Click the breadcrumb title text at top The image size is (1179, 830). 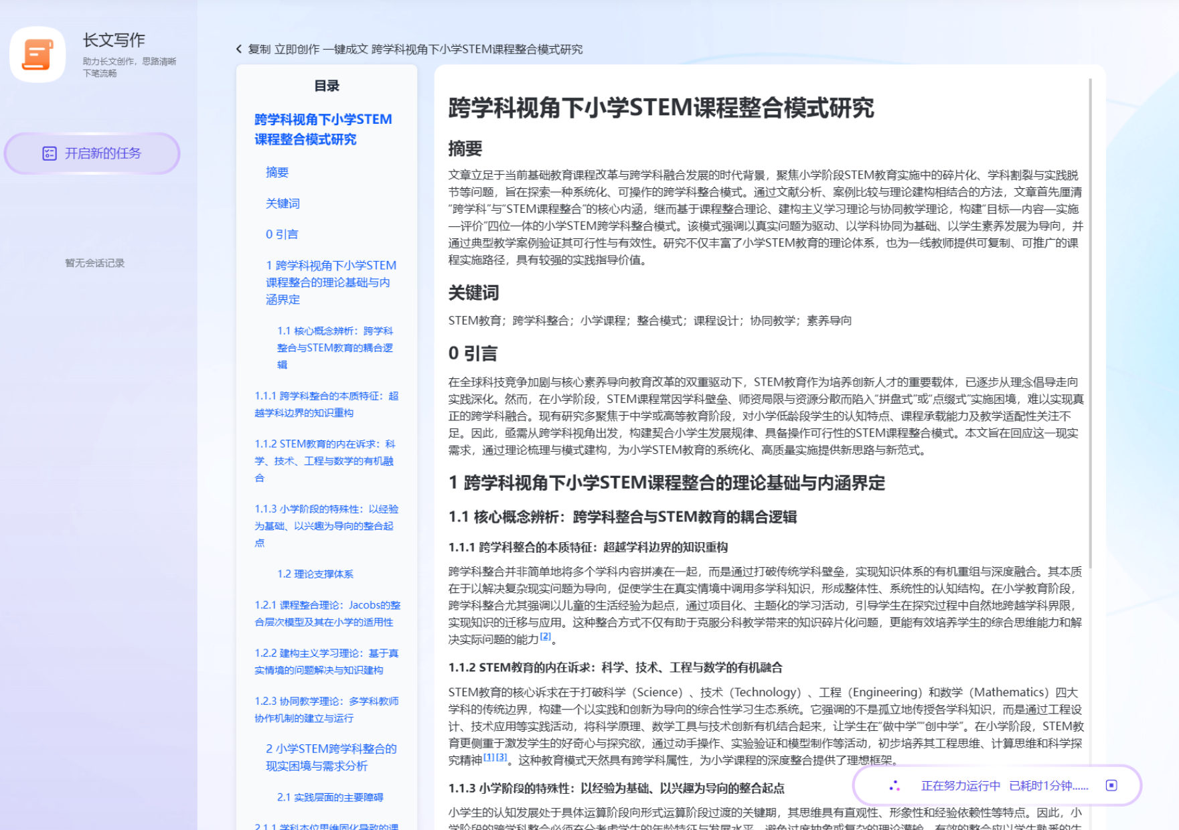(415, 49)
